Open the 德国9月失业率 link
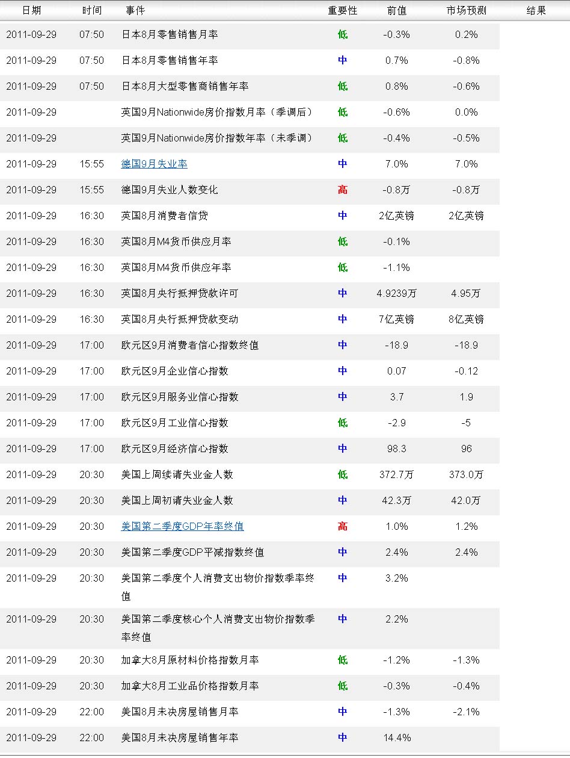Screen dimensions: 570x758 [x=155, y=164]
